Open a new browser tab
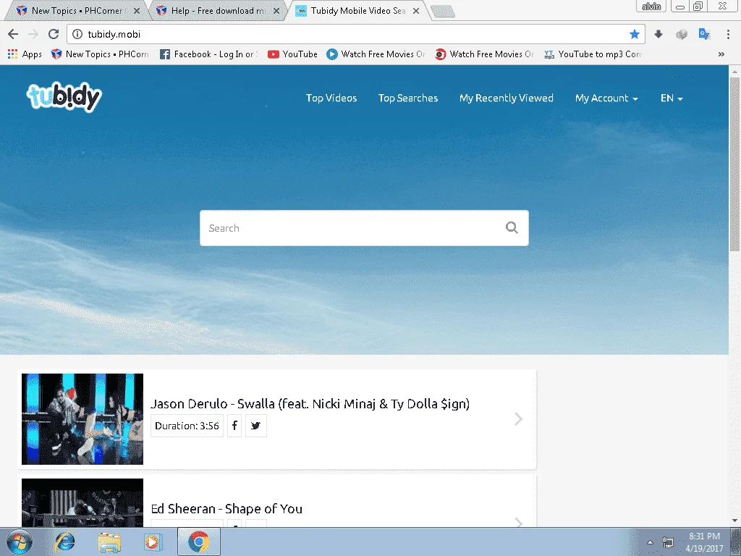This screenshot has width=741, height=556. coord(443,12)
